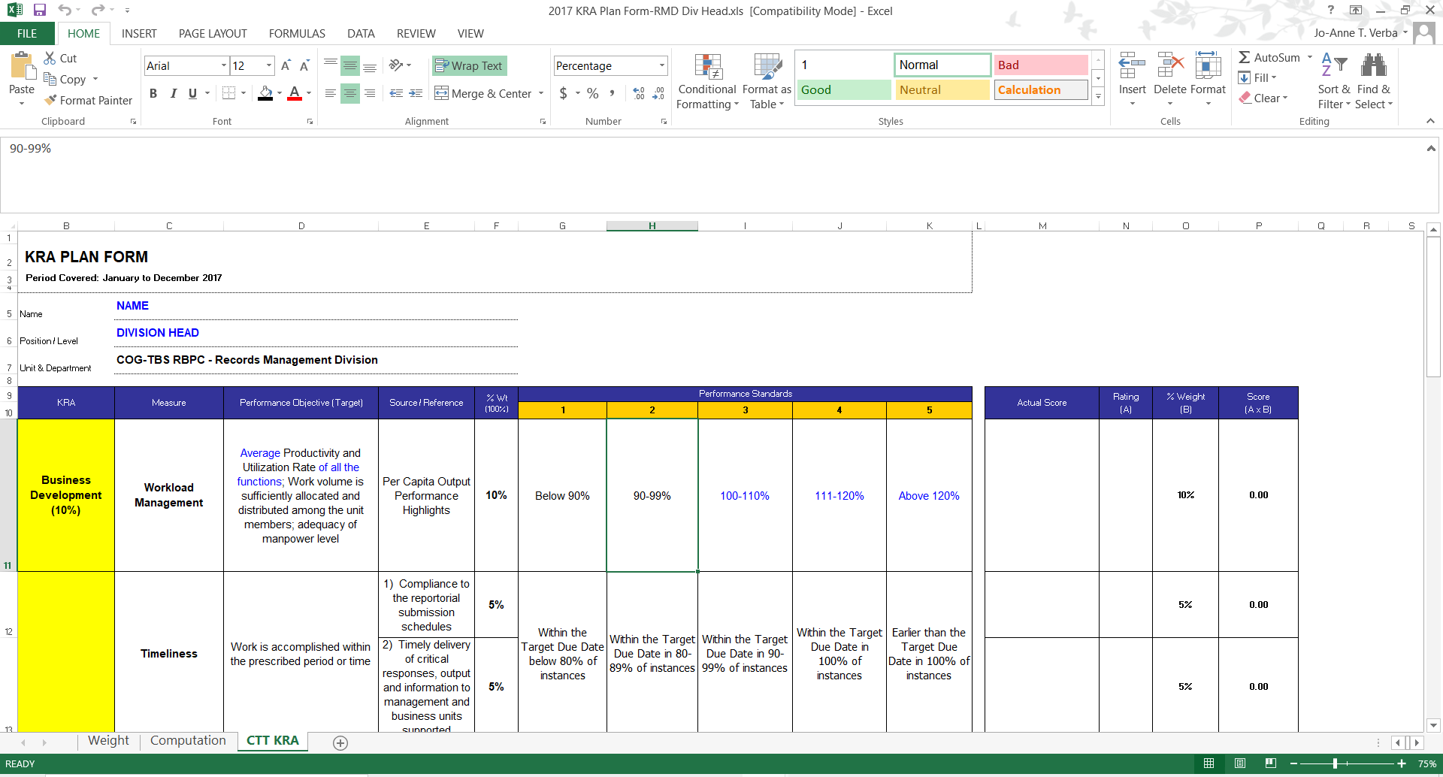Switch to the Weight sheet tab
This screenshot has height=777, width=1443.
pos(108,740)
